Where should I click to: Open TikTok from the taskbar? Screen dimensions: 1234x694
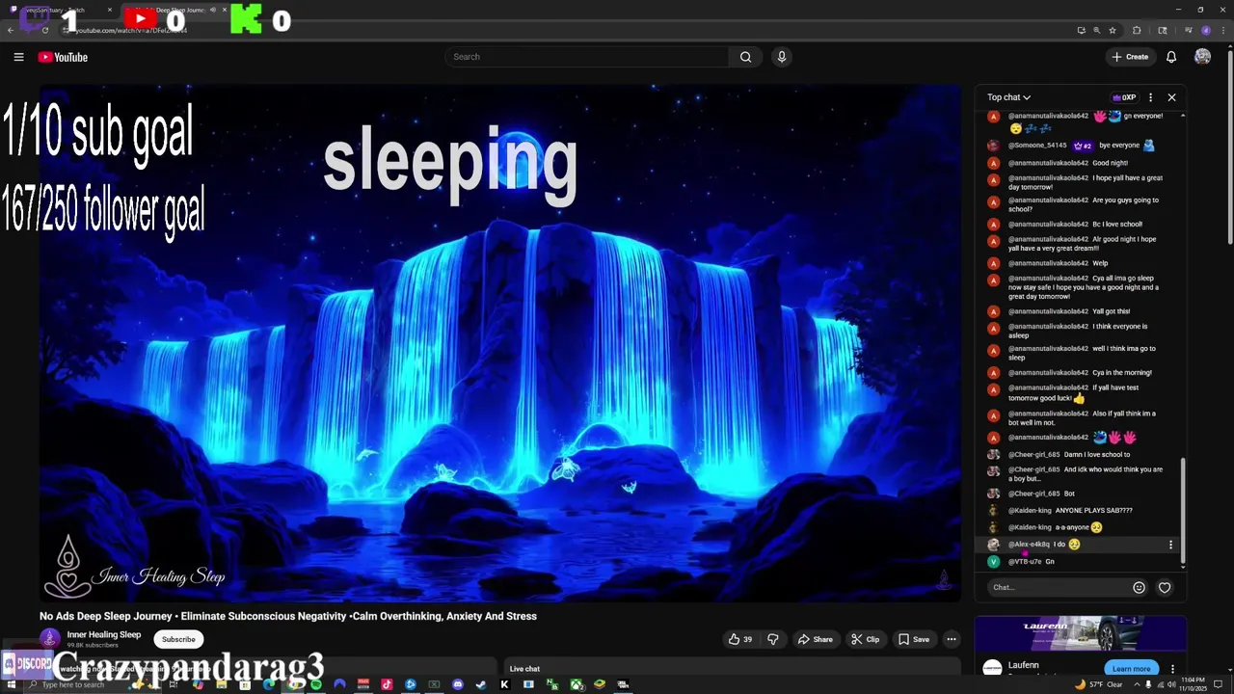point(387,684)
